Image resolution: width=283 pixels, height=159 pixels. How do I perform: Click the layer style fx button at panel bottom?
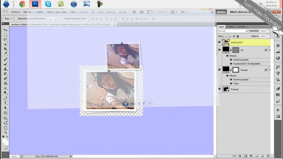click(240, 156)
